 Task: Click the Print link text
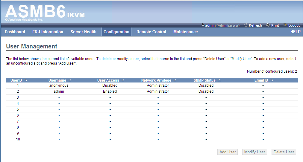point(275,25)
